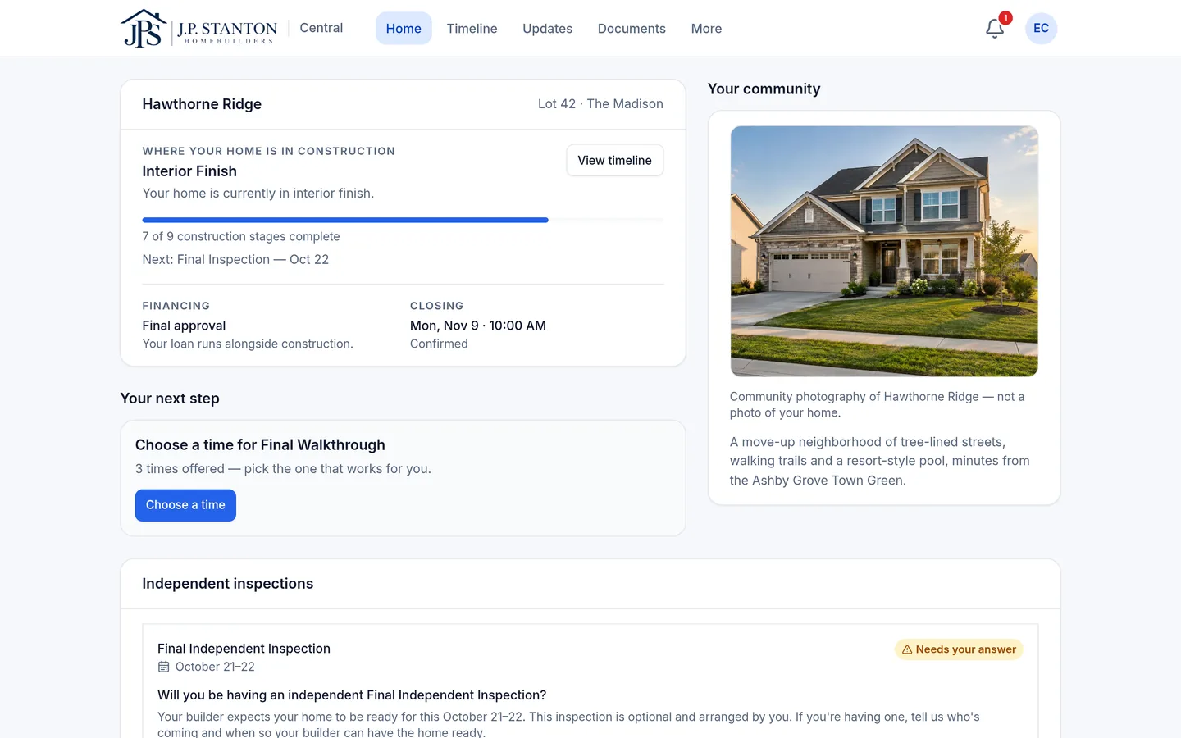Image resolution: width=1181 pixels, height=738 pixels.
Task: Open the EC user avatar menu
Action: (1041, 29)
